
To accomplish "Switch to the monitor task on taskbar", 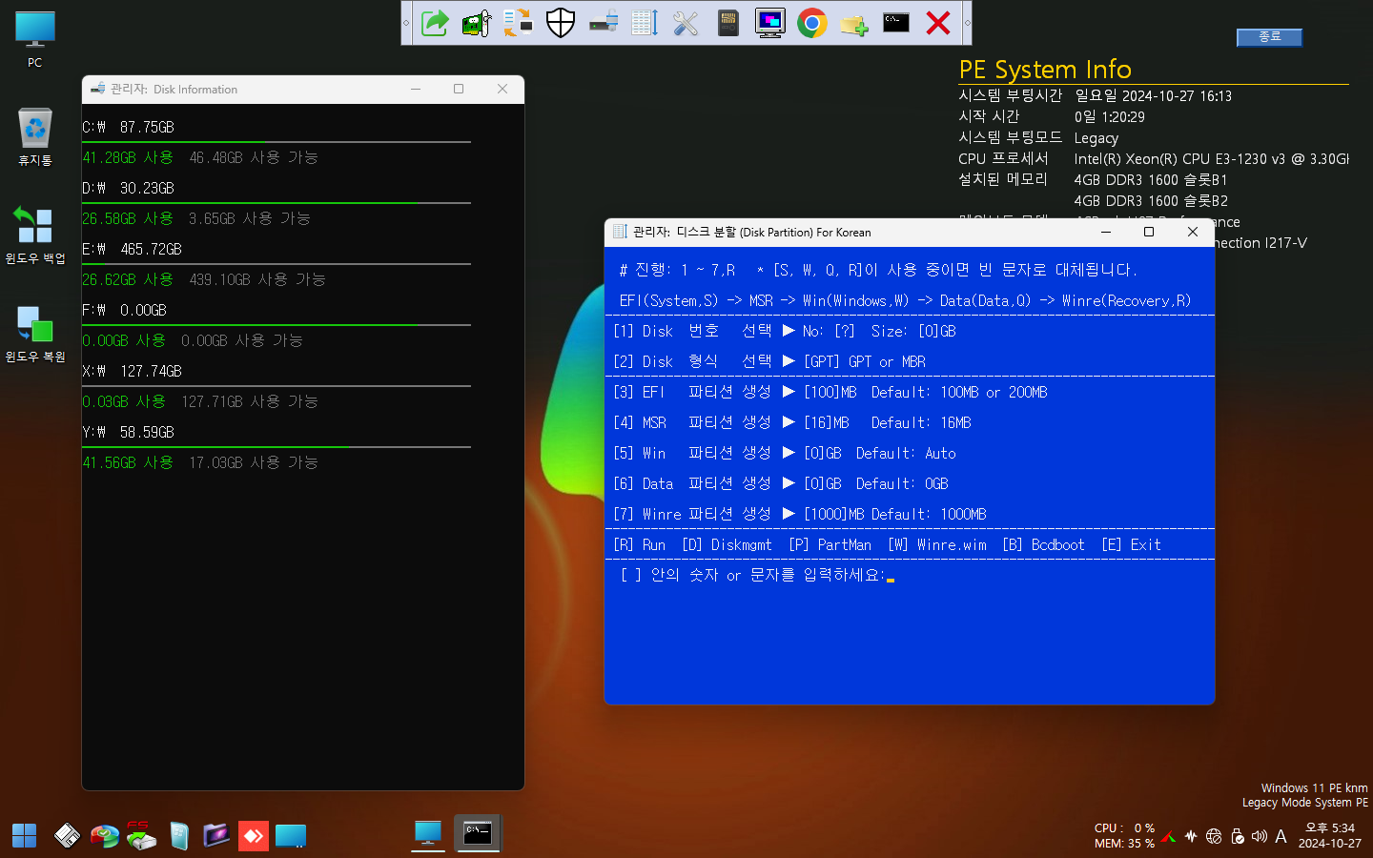I will pyautogui.click(x=428, y=834).
